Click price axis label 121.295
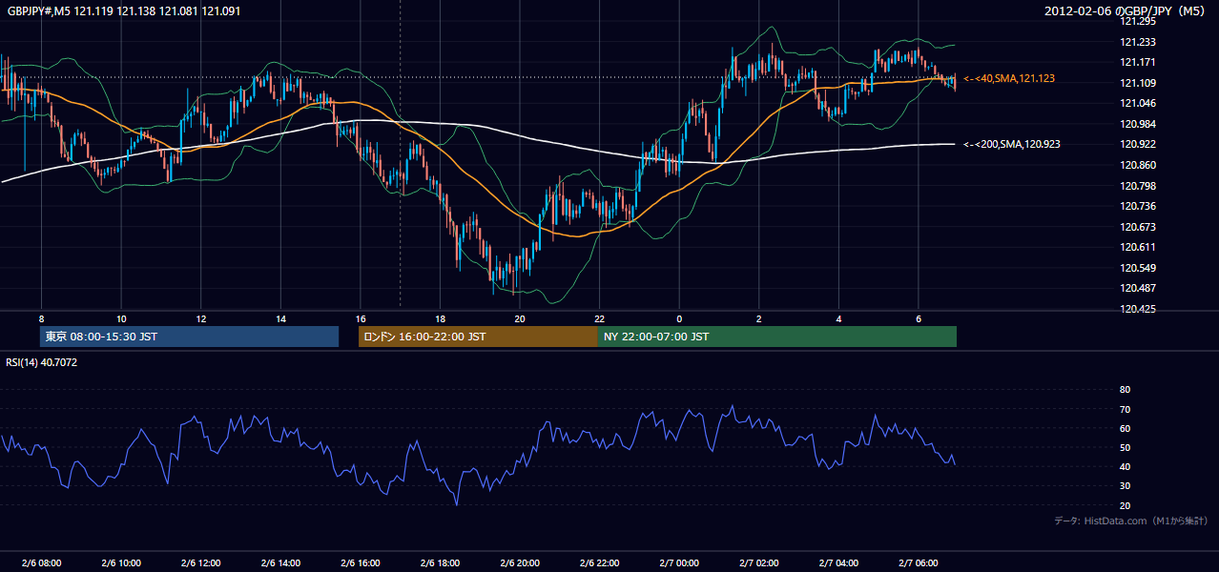Viewport: 1219px width, 572px height. click(1137, 21)
